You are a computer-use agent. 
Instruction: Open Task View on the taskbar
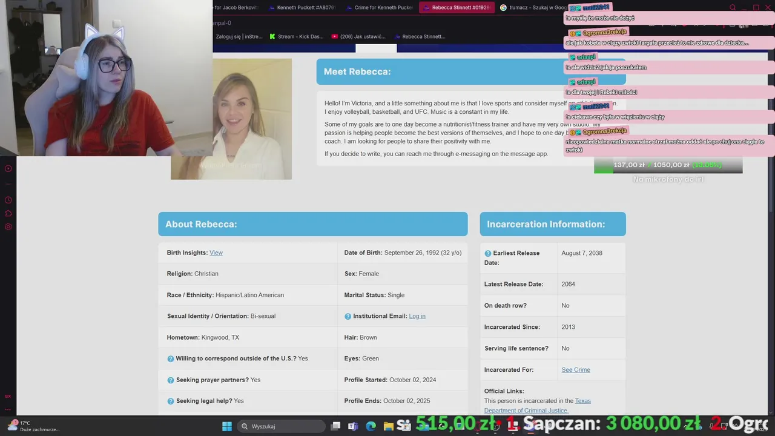(x=335, y=426)
